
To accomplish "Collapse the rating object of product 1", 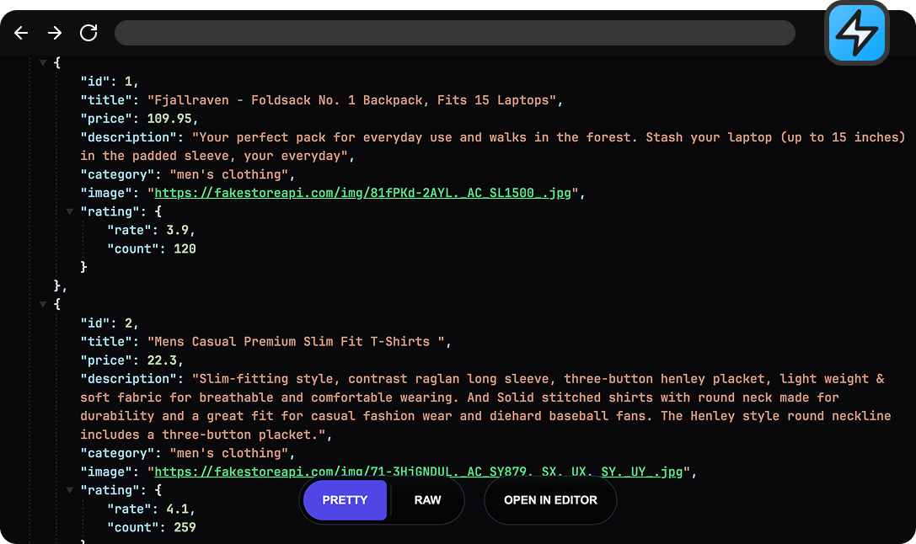I will 70,212.
